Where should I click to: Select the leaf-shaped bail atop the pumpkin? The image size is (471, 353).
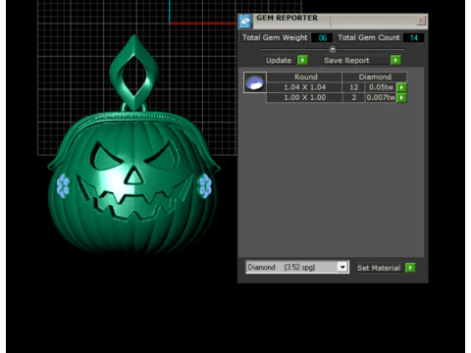click(134, 73)
